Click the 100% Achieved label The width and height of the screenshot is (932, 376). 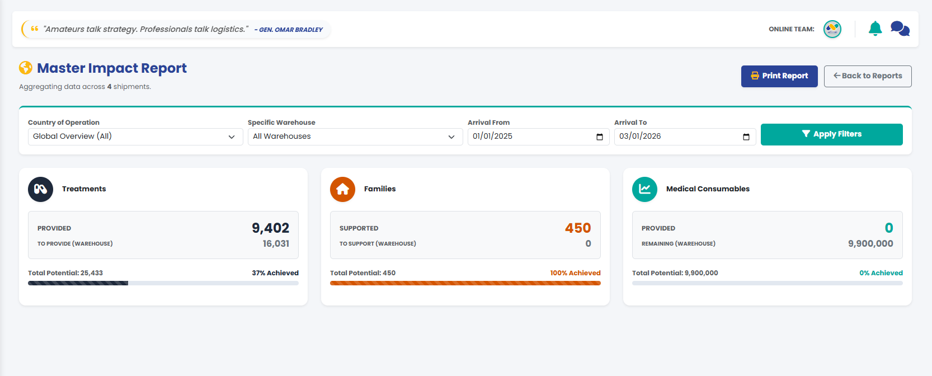pyautogui.click(x=575, y=273)
